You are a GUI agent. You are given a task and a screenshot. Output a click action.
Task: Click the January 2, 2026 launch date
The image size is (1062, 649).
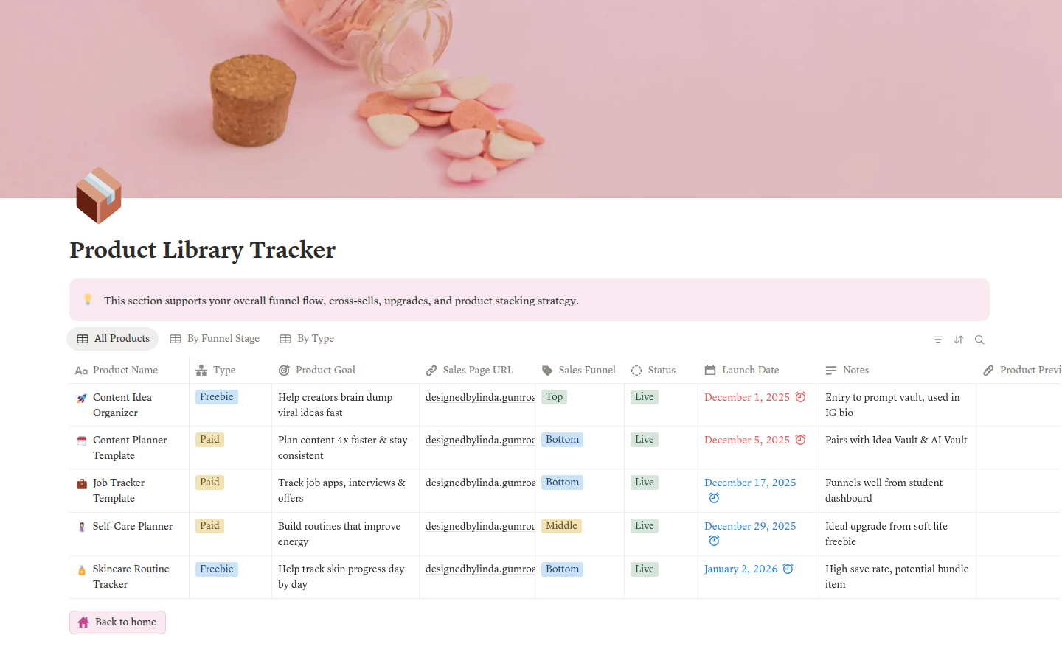[740, 569]
